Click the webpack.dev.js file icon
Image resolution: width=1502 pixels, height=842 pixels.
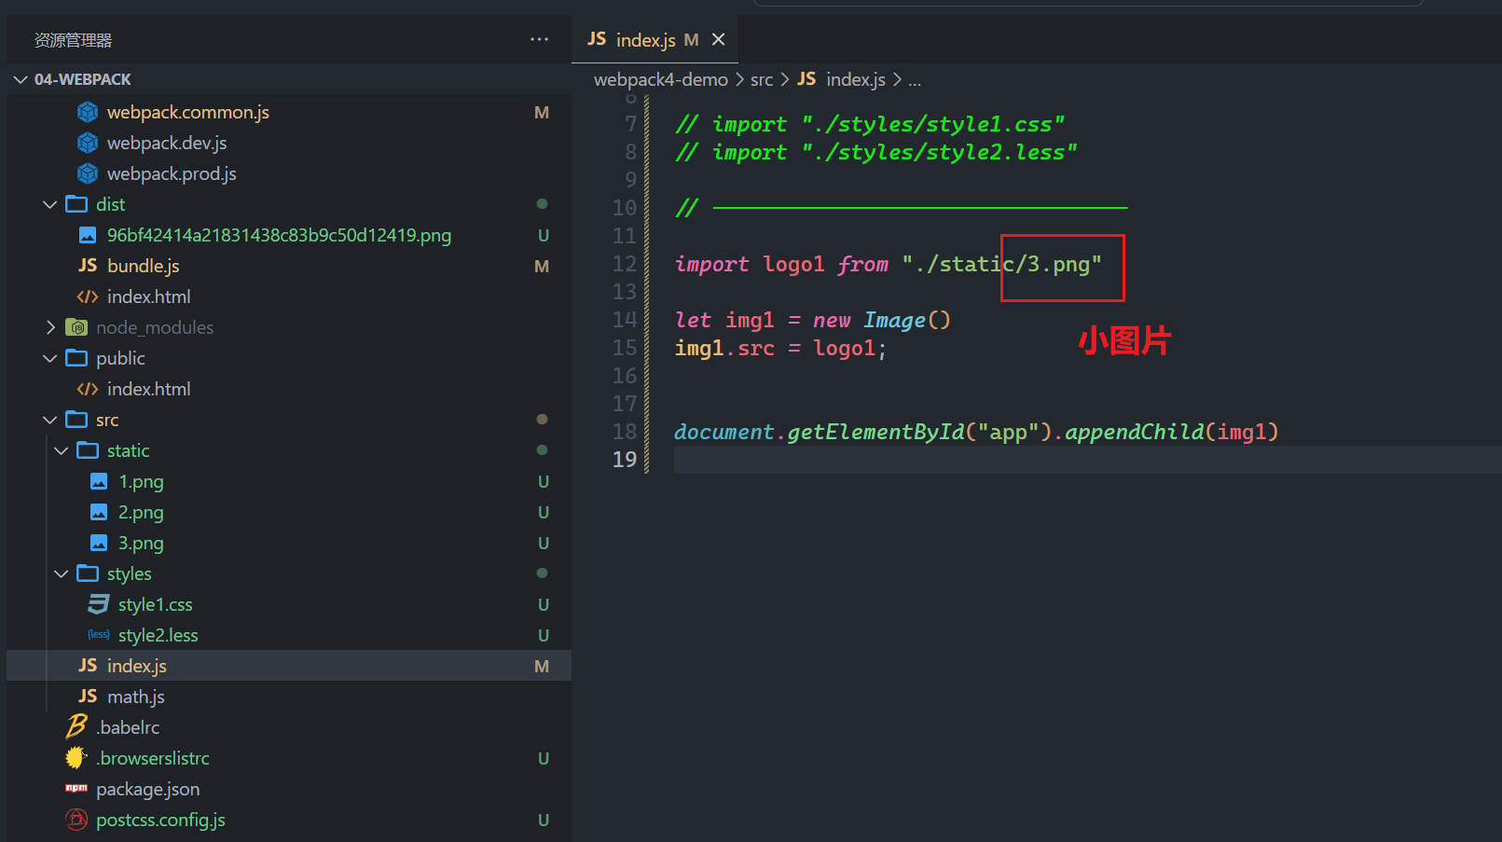click(x=88, y=143)
